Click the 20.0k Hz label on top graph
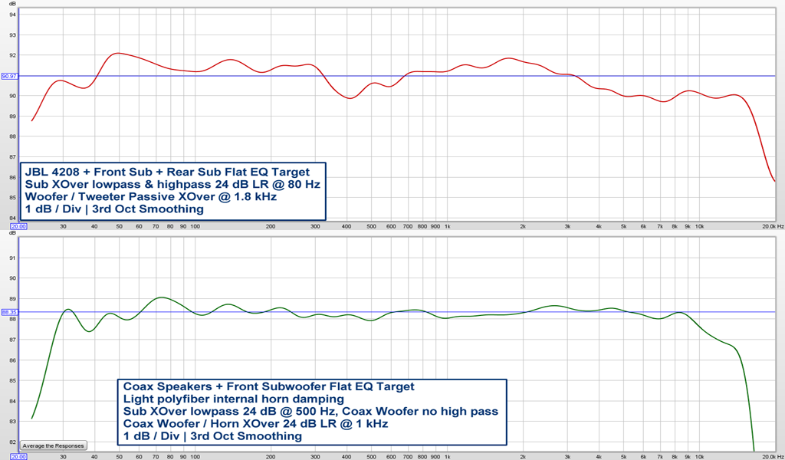 coord(772,227)
